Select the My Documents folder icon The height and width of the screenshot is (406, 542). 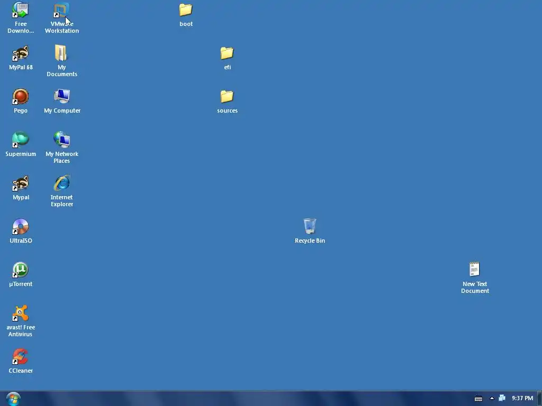click(x=61, y=53)
